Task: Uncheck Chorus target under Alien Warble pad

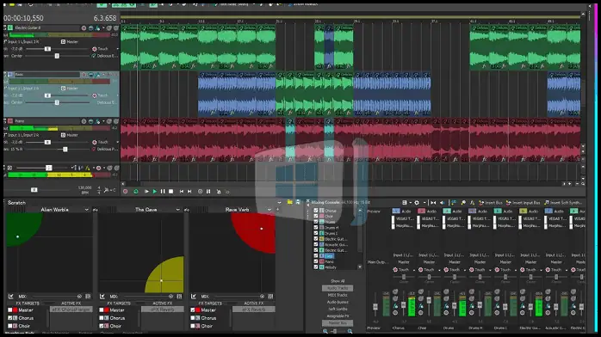Action: (10, 318)
